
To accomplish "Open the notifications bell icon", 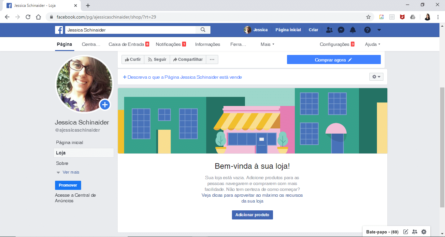I will 353,30.
